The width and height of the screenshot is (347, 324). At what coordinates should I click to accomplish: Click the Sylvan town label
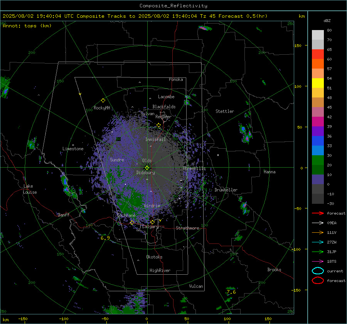click(147, 114)
